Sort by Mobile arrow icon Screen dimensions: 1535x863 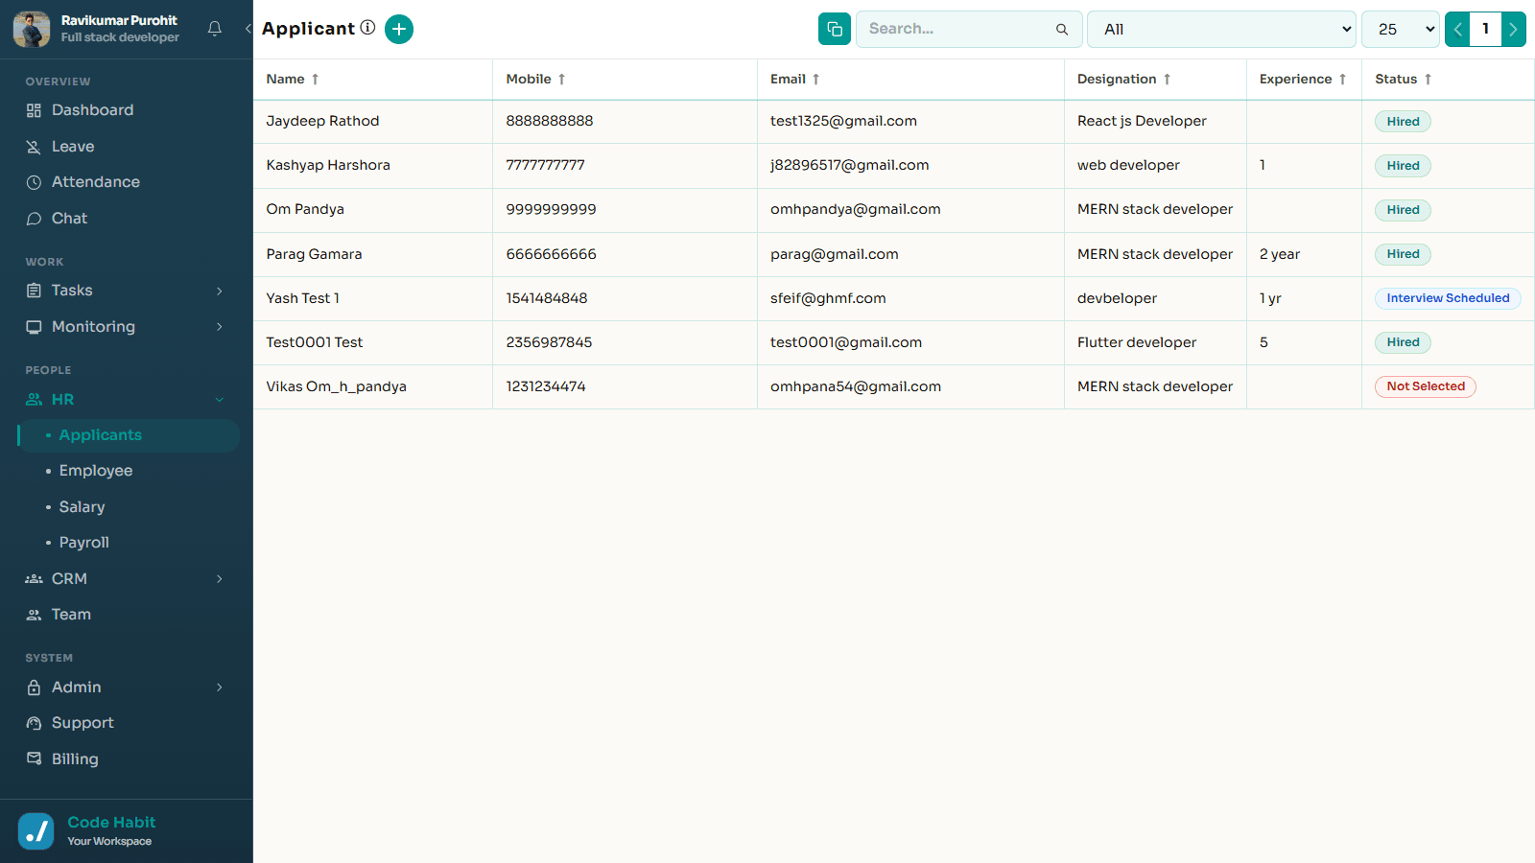pos(562,80)
